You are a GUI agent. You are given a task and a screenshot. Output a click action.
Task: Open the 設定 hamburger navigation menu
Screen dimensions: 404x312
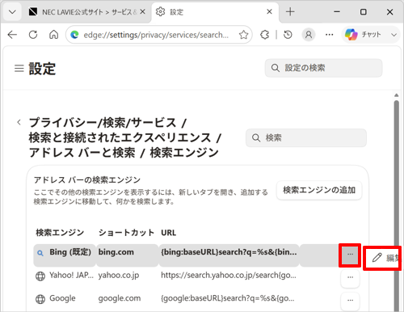pos(19,69)
